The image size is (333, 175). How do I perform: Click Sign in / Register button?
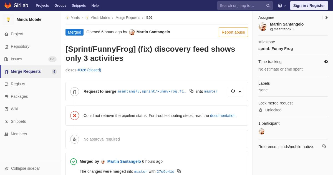coord(309,6)
